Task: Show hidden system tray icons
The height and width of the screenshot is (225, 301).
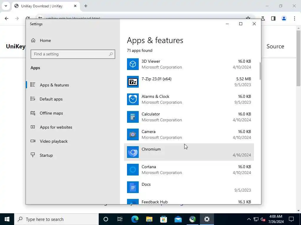Action: pyautogui.click(x=249, y=219)
